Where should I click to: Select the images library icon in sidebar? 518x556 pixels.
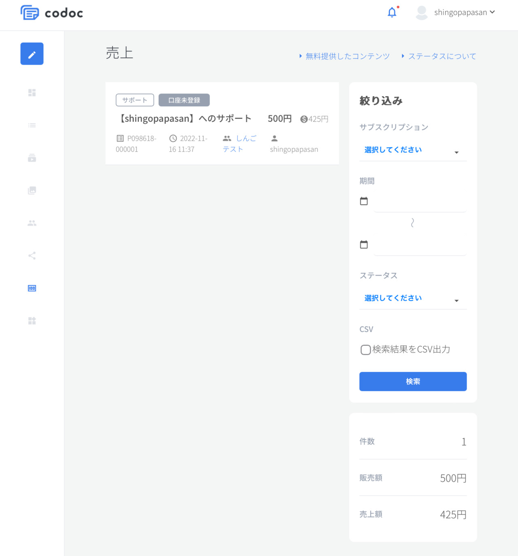32,190
